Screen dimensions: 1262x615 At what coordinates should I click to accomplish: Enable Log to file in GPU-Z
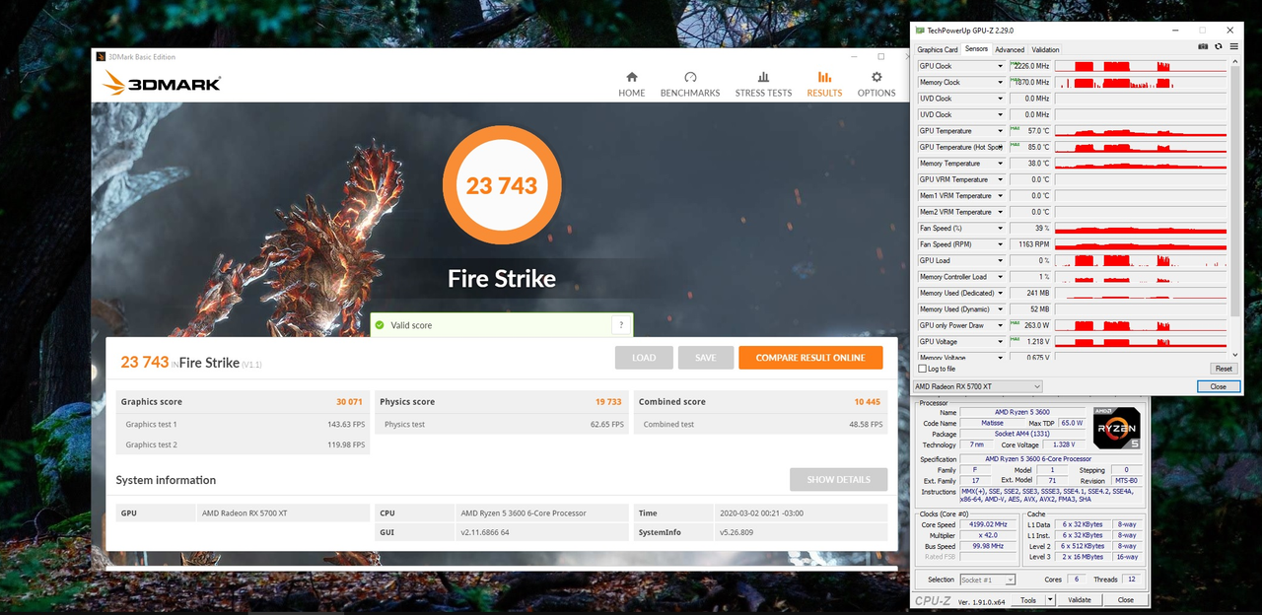click(x=923, y=369)
